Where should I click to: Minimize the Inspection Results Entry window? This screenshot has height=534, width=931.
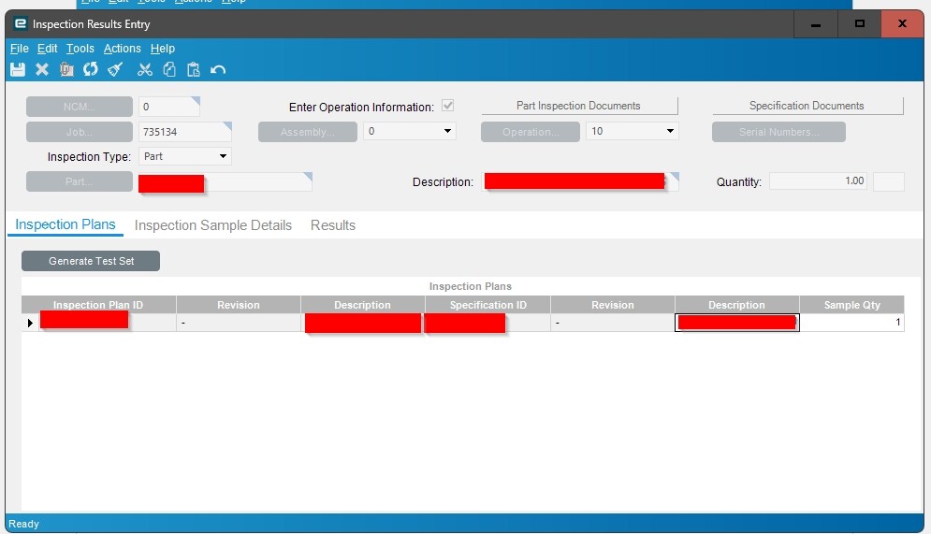pyautogui.click(x=816, y=24)
